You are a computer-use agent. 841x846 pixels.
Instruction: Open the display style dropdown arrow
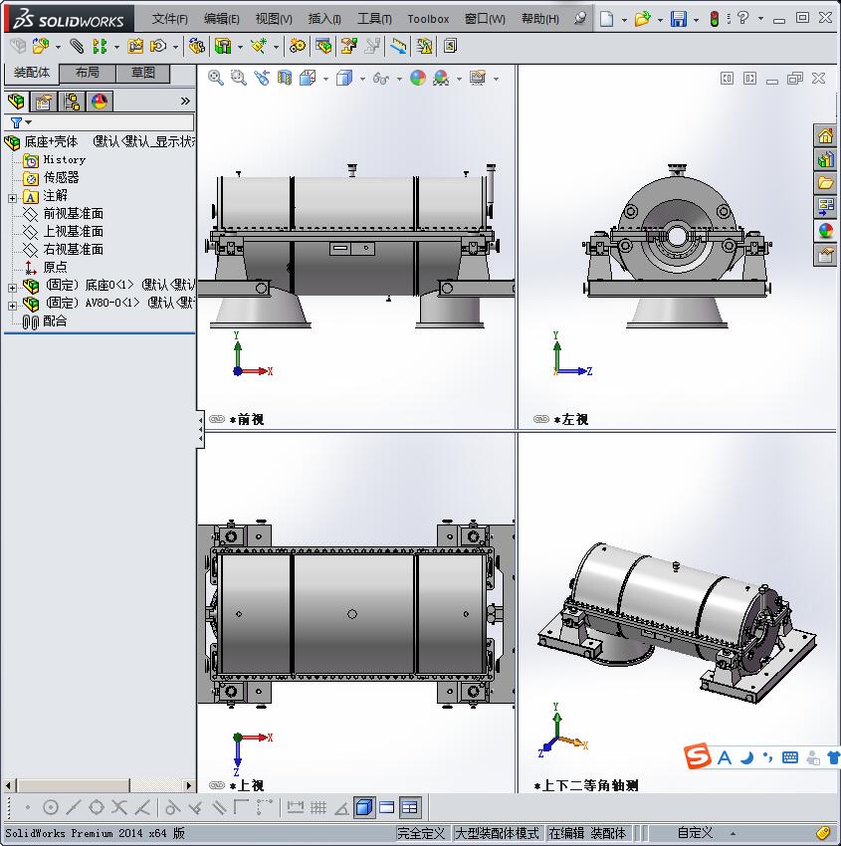pyautogui.click(x=363, y=77)
